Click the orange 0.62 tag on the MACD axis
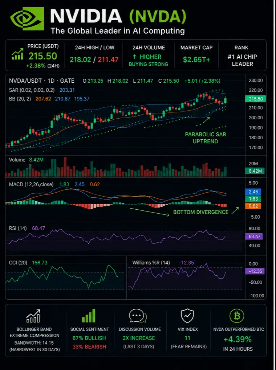This screenshot has height=370, width=276. [253, 206]
